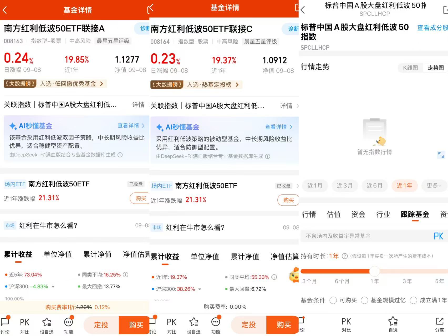
Task: Expand 入选·热基定投榜 ranking chevron
Action: coord(237,85)
